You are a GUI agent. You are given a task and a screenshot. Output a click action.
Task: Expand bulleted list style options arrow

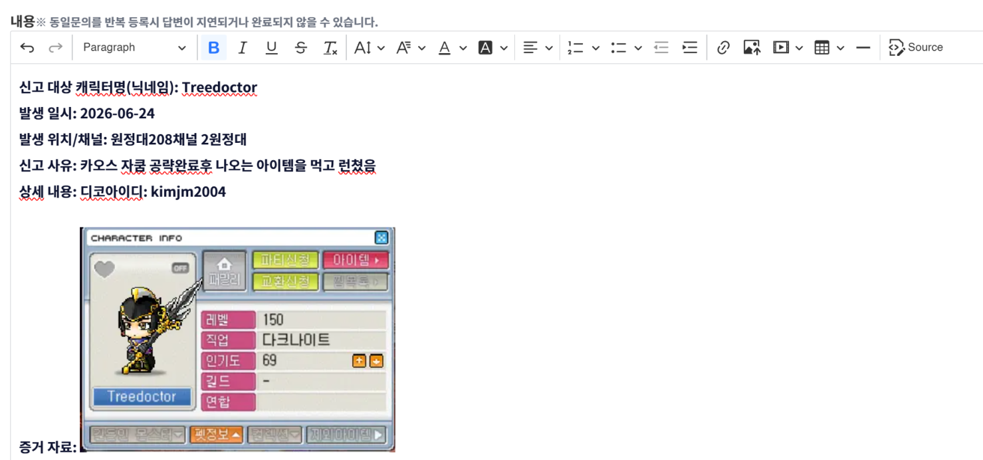coord(638,47)
